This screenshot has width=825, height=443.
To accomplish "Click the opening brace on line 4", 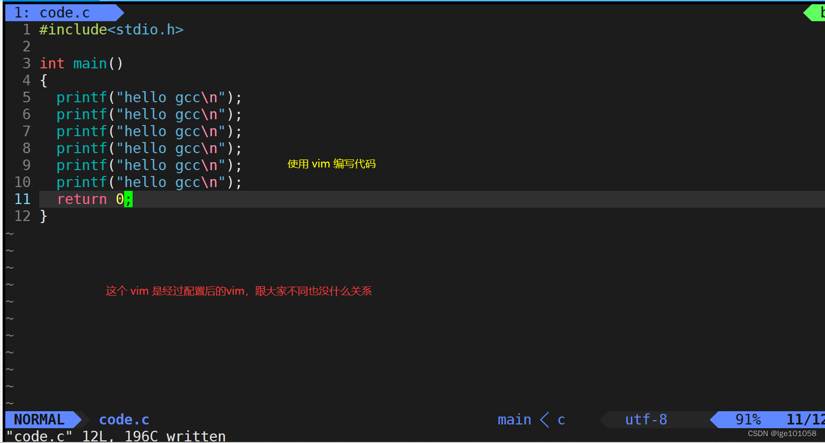I will point(44,81).
